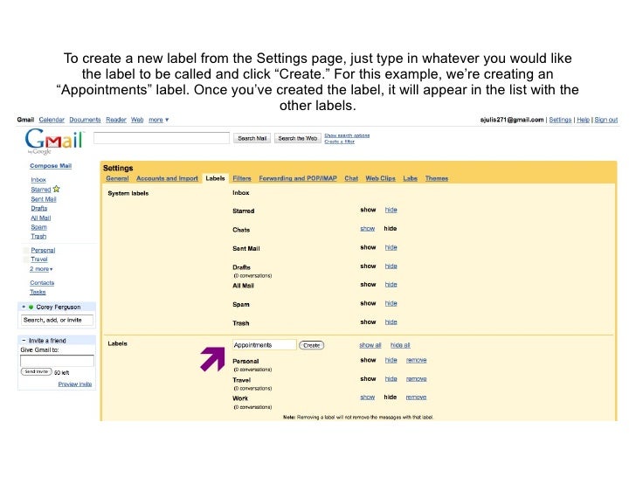Open the 'more' dropdown in top navigation
This screenshot has height=477, width=636.
point(159,120)
